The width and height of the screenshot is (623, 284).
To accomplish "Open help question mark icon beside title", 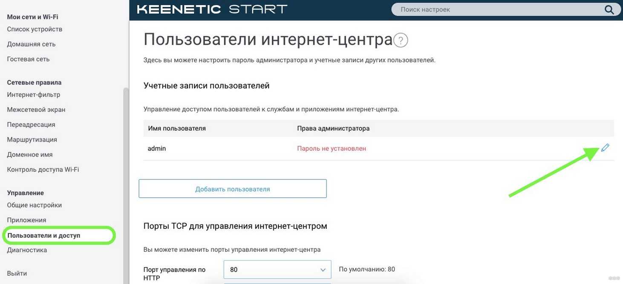I will [x=401, y=40].
